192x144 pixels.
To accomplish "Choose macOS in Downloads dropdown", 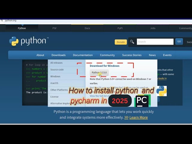I will pyautogui.click(x=67, y=83).
